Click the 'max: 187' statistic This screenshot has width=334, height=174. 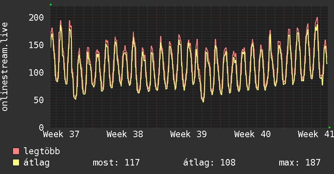pyautogui.click(x=300, y=163)
